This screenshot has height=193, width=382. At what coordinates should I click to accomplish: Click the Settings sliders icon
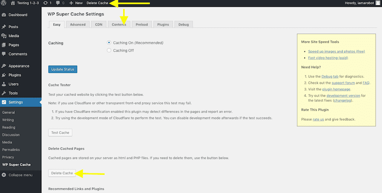click(x=4, y=102)
